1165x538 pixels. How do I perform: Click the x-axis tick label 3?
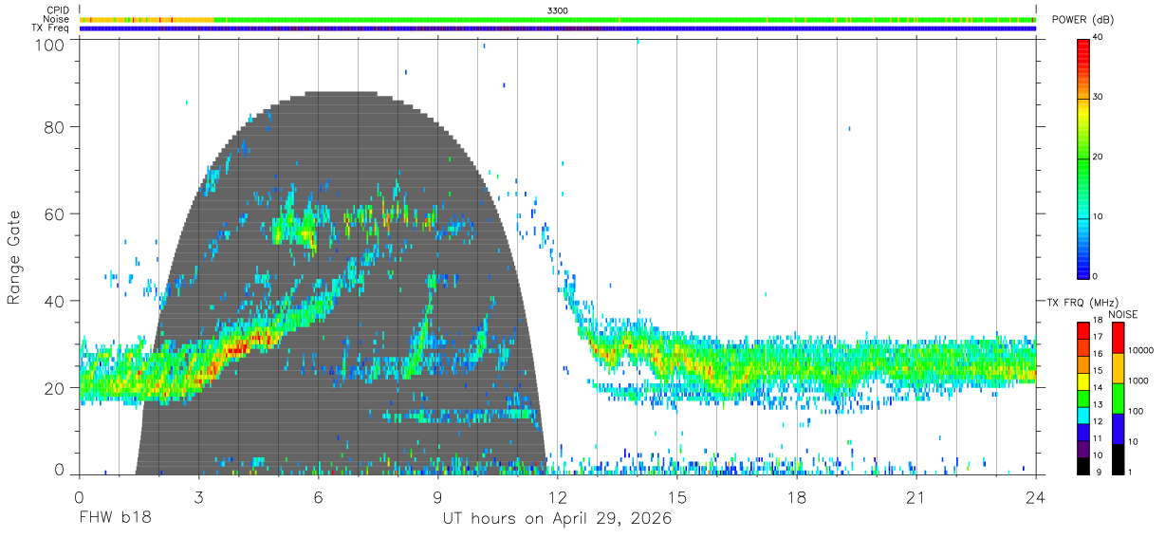(198, 498)
